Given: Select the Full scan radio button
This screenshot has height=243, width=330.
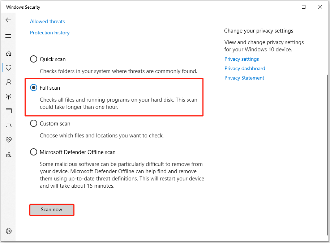Looking at the screenshot, I should (x=34, y=88).
